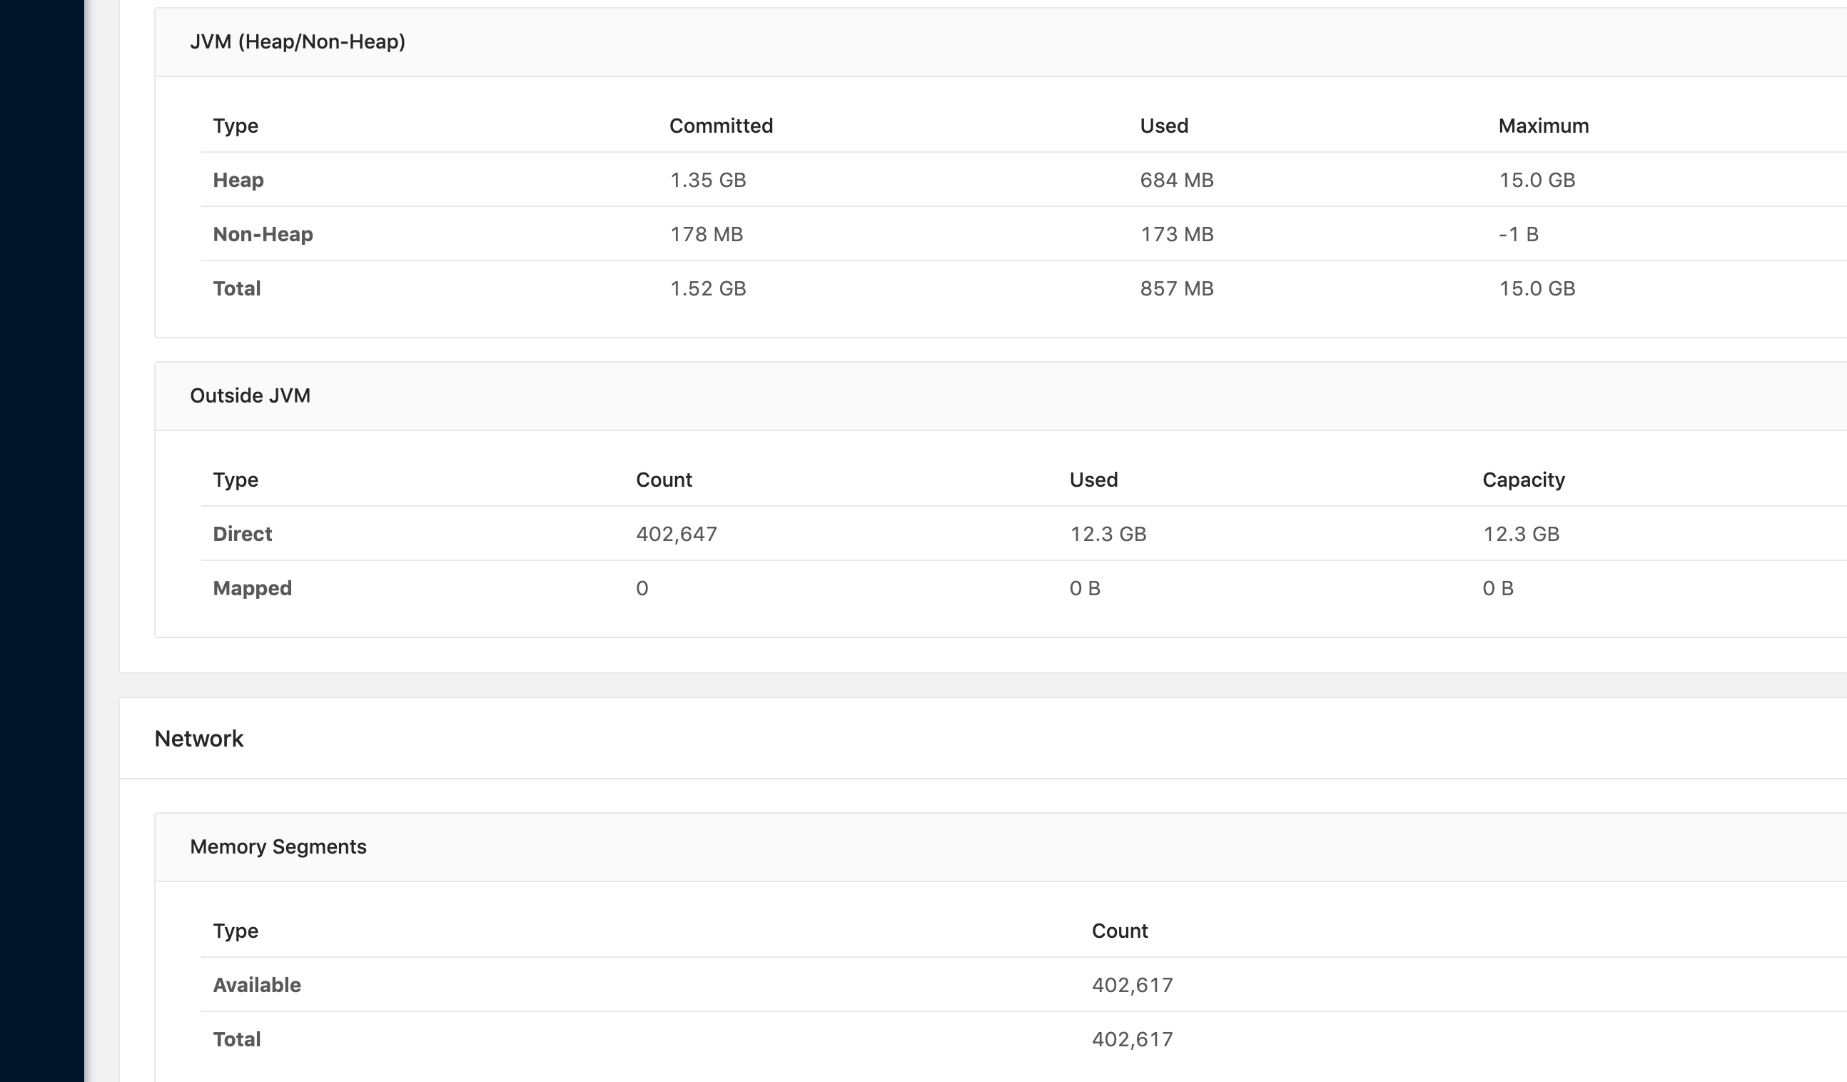Click the 402,647 direct count value
Viewport: 1847px width, 1082px height.
pos(676,534)
